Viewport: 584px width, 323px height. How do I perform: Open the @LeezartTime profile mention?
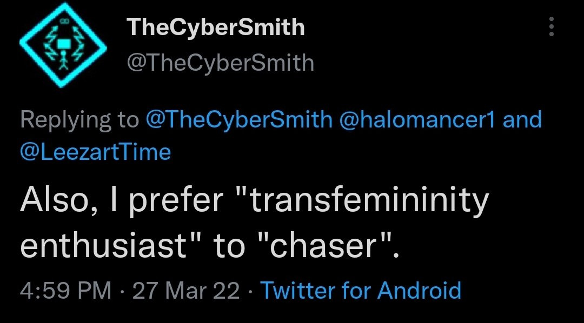pyautogui.click(x=95, y=152)
